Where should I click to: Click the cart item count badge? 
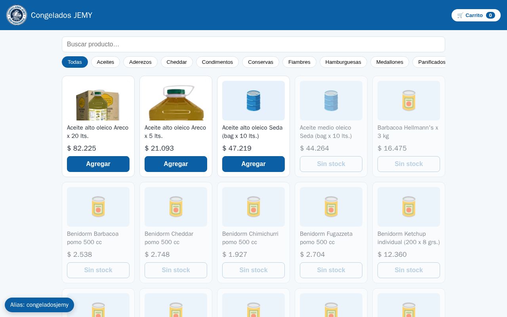(x=490, y=15)
